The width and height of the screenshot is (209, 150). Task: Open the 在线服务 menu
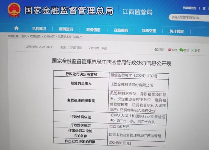(x=121, y=30)
